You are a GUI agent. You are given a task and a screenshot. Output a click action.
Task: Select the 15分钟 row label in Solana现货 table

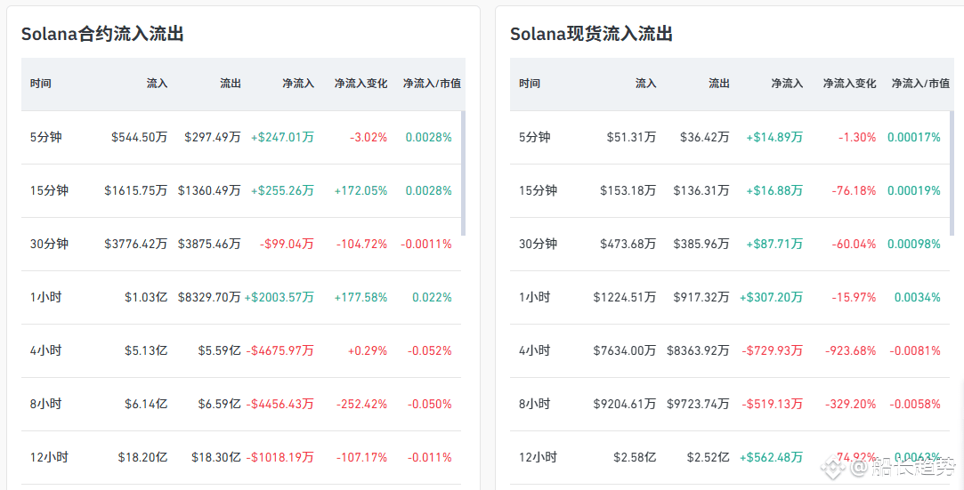(538, 191)
